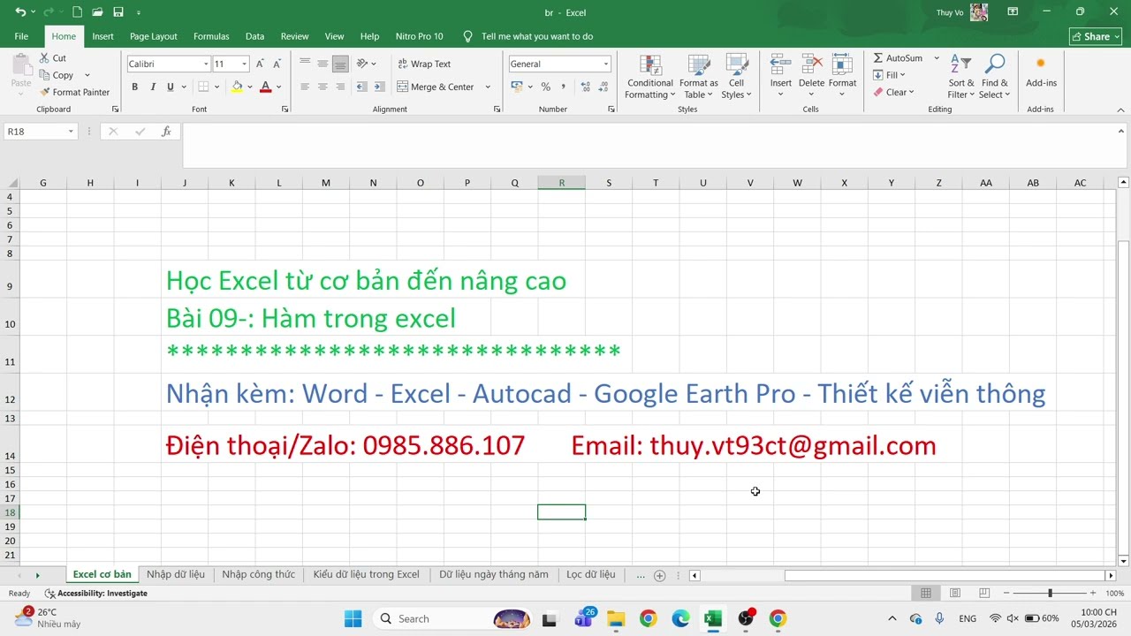Image resolution: width=1131 pixels, height=636 pixels.
Task: Activate the Format Painter brush
Action: pos(74,92)
